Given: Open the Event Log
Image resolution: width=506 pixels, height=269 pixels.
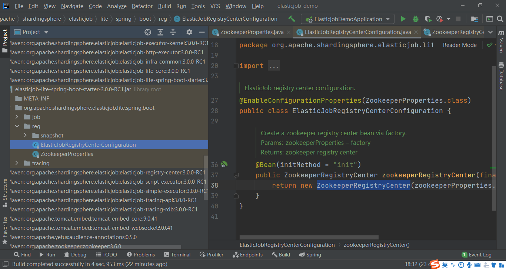Looking at the screenshot, I should tap(476, 255).
